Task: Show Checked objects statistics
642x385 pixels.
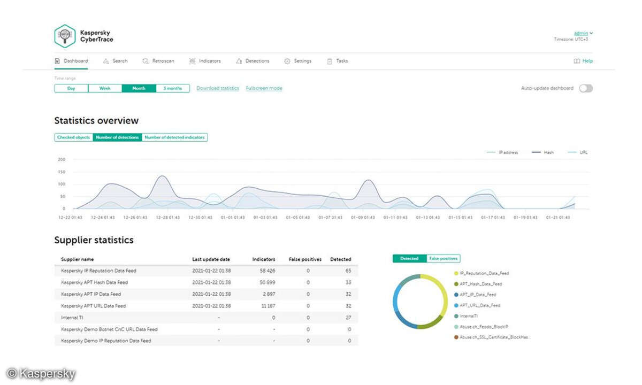Action: click(74, 137)
